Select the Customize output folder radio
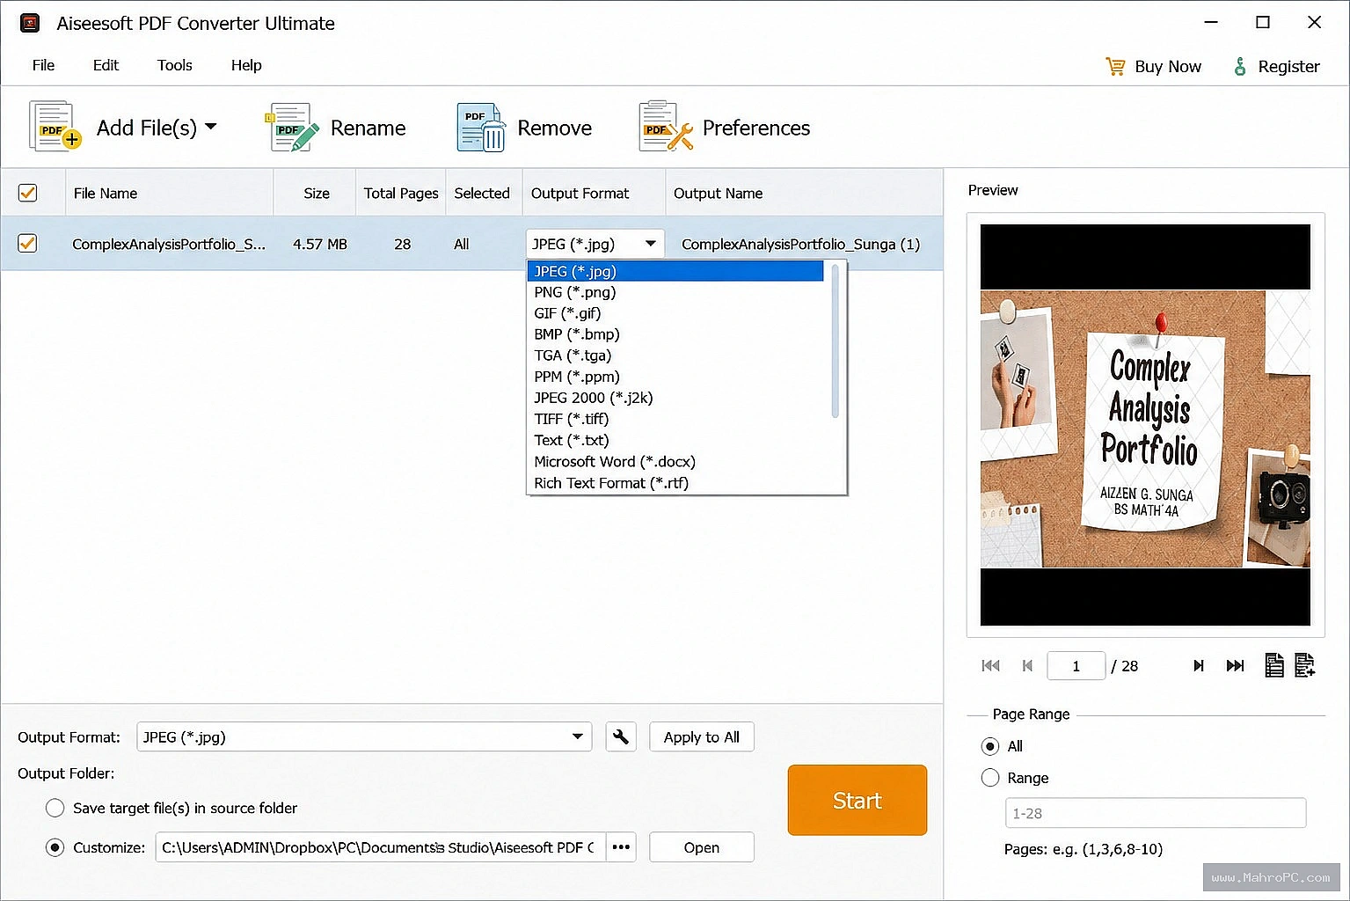The width and height of the screenshot is (1350, 901). (x=55, y=847)
